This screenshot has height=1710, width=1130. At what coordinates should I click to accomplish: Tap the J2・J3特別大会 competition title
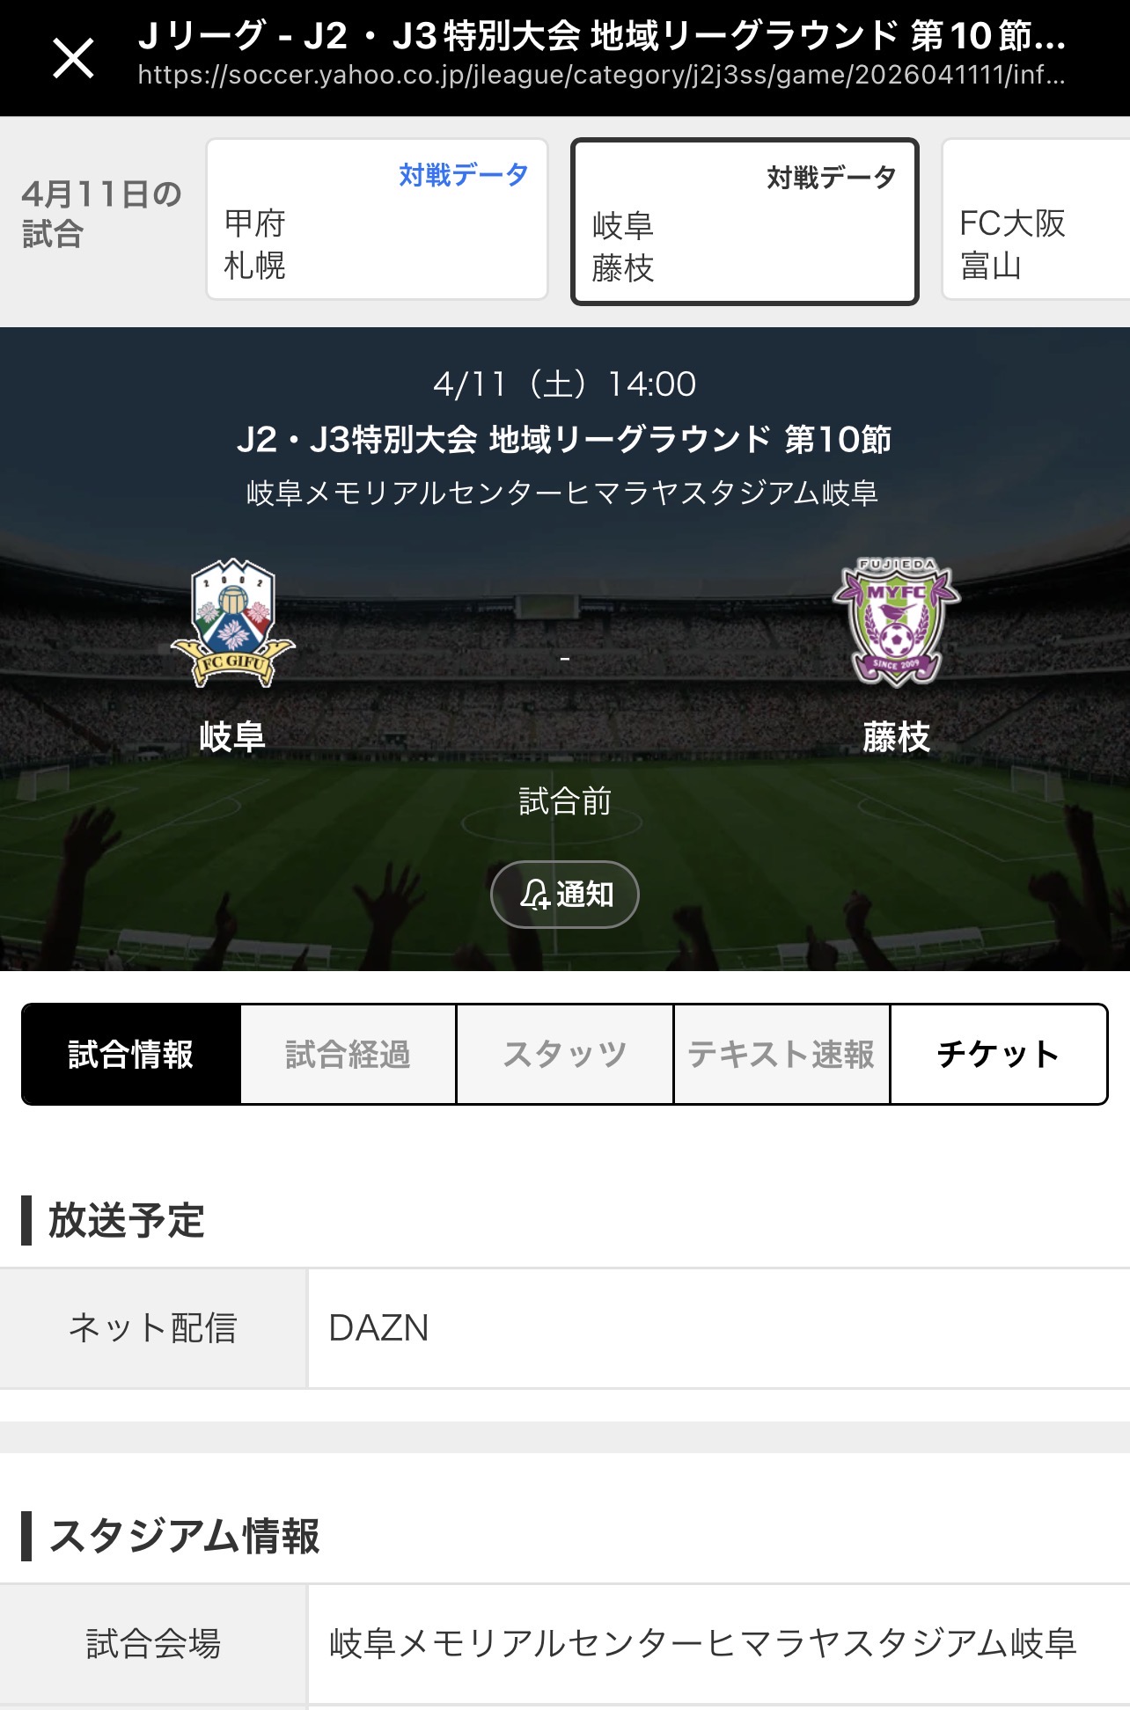[x=564, y=439]
